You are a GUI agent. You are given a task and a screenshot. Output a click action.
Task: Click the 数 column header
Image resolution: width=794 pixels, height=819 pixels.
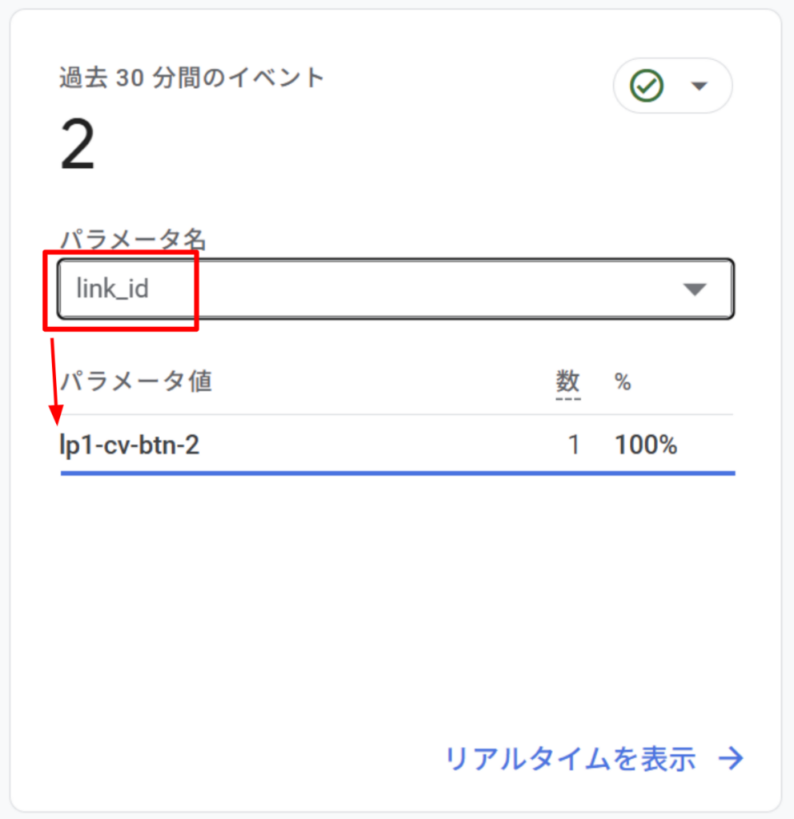[x=568, y=382]
